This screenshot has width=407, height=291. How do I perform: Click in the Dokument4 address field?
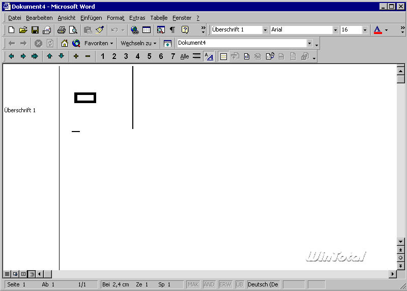point(242,43)
